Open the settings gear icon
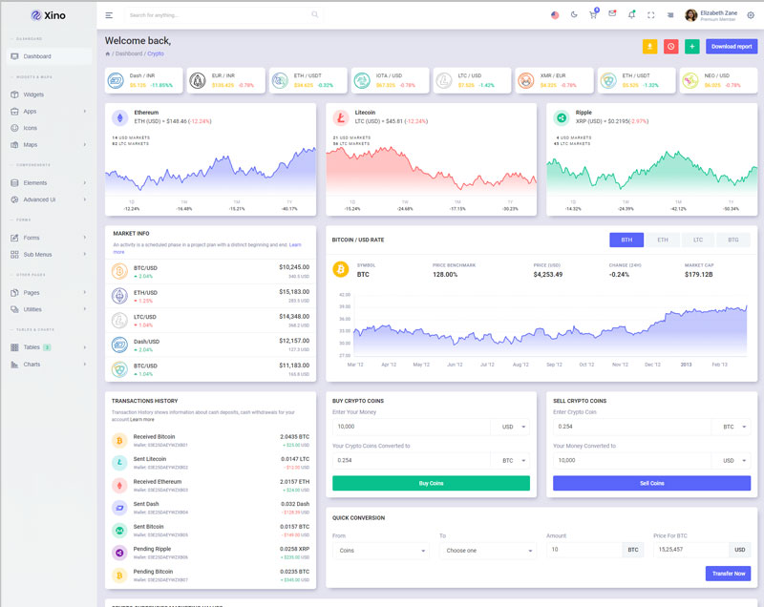764x607 pixels. [750, 15]
